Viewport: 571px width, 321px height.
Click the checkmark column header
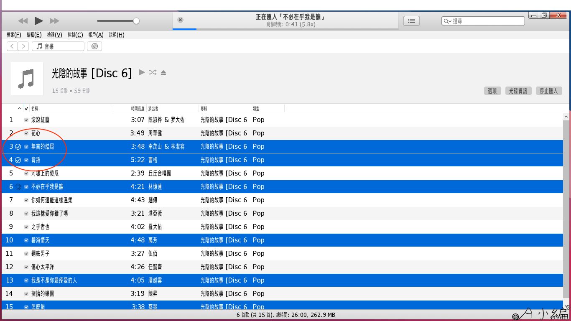tap(27, 109)
